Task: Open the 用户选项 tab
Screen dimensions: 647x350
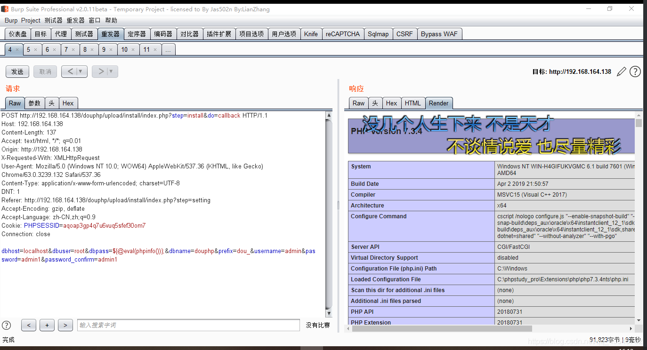Action: (x=284, y=34)
